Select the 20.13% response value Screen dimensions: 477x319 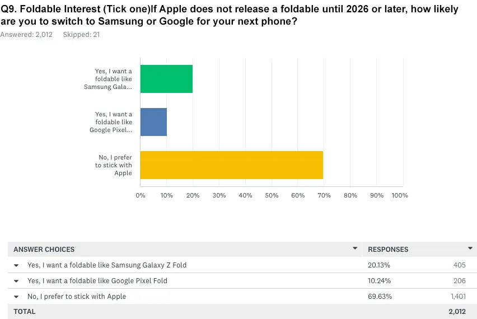(378, 265)
